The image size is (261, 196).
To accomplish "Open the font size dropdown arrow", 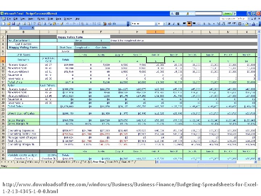I will pos(164,24).
